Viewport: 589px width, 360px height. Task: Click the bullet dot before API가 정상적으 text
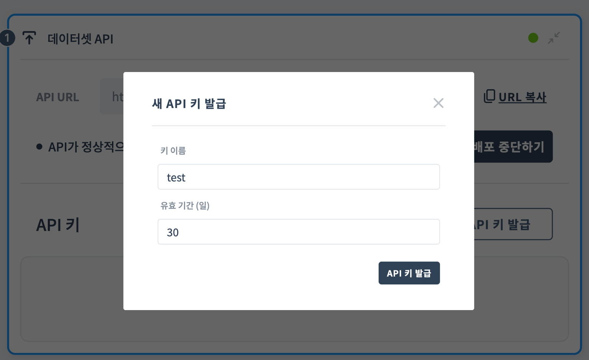tap(40, 146)
